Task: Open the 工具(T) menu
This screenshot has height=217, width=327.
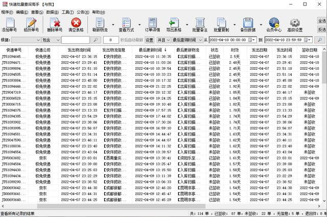Action: 67,12
